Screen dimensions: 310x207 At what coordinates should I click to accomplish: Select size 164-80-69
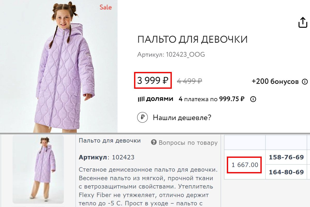point(286,172)
